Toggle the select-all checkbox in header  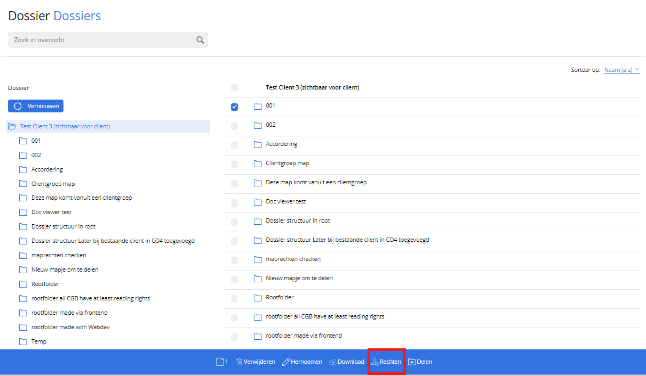pos(234,88)
